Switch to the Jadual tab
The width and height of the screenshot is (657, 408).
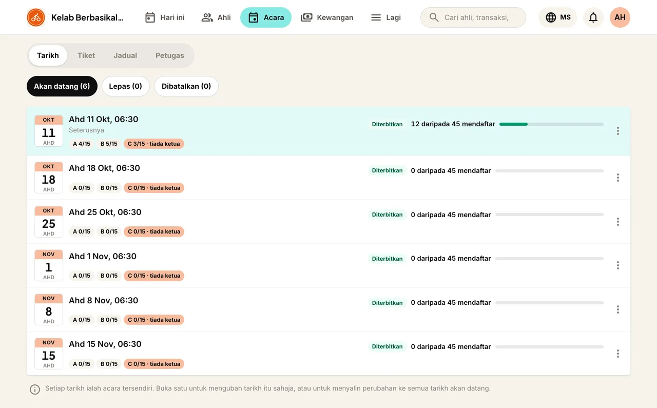coord(125,55)
